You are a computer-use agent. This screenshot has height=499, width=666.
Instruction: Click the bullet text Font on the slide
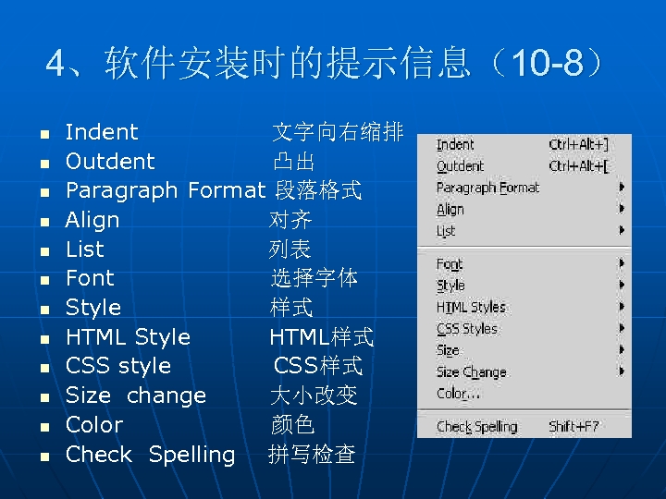click(x=90, y=278)
